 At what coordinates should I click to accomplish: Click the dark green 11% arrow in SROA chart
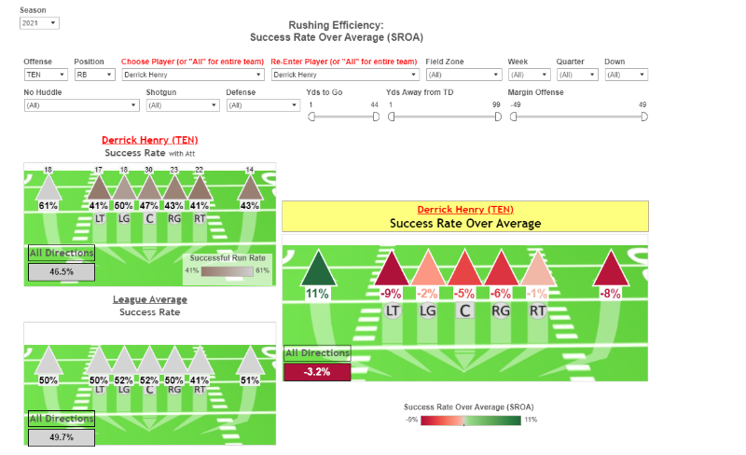tap(318, 269)
